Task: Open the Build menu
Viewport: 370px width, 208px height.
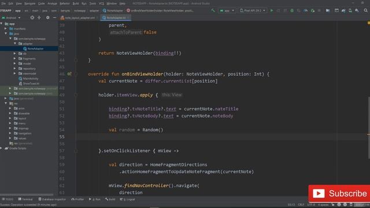Action: (76, 3)
